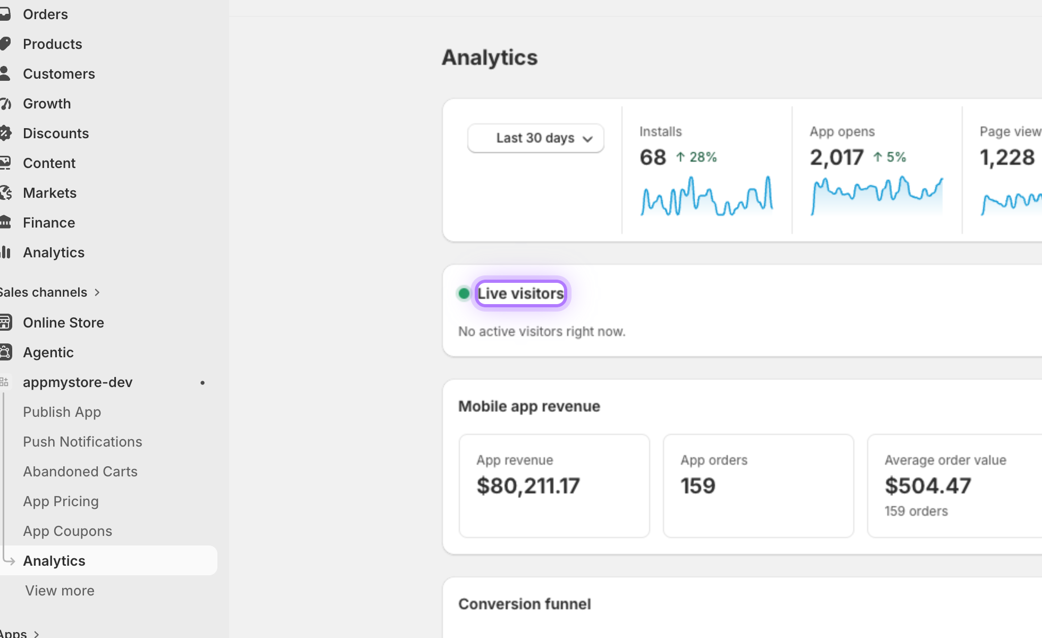Viewport: 1042px width, 638px height.
Task: Open the Markets section
Action: (x=50, y=193)
